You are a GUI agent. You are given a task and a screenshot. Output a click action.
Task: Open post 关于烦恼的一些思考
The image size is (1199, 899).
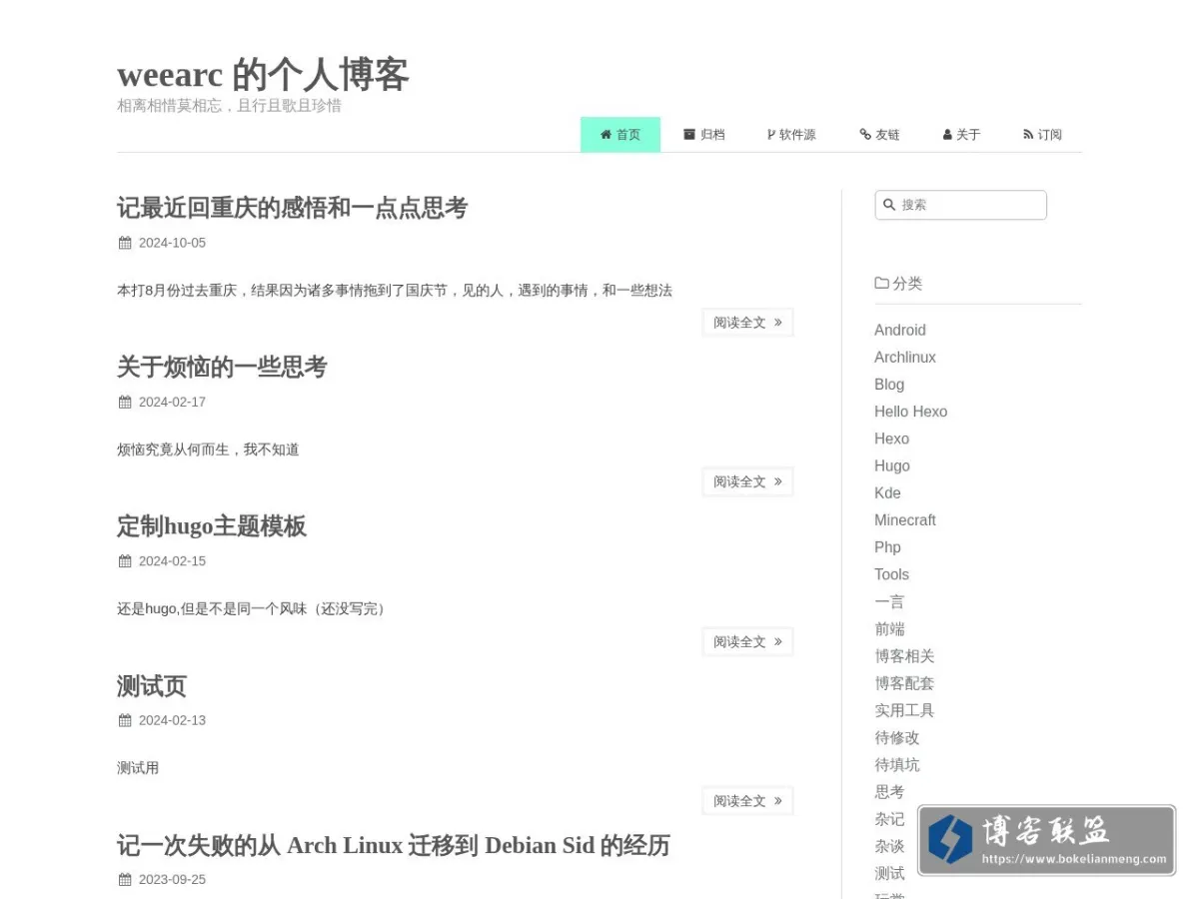(x=222, y=367)
